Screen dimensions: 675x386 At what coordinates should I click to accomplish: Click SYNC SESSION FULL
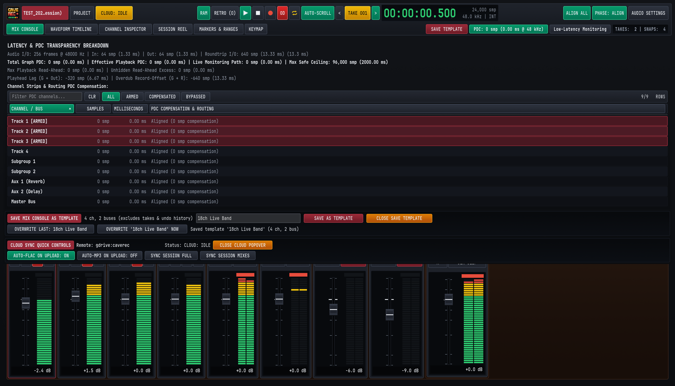171,256
